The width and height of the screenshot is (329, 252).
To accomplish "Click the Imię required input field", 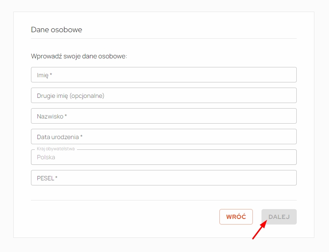I will pyautogui.click(x=164, y=75).
